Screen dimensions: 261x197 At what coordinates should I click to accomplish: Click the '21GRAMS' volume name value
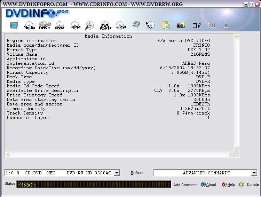200,54
